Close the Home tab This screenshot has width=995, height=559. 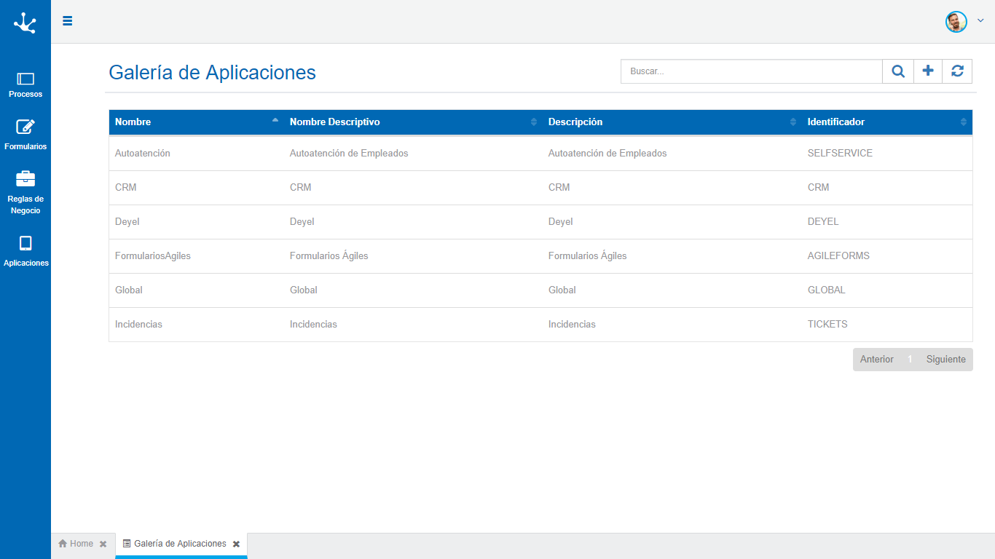(x=103, y=544)
